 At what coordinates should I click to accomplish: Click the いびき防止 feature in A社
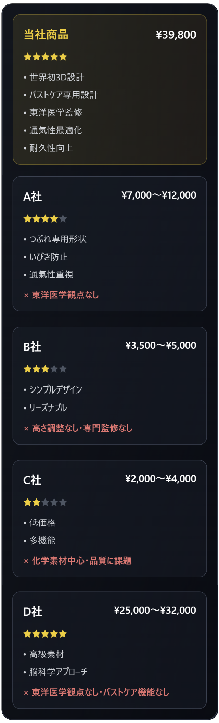[x=49, y=257]
